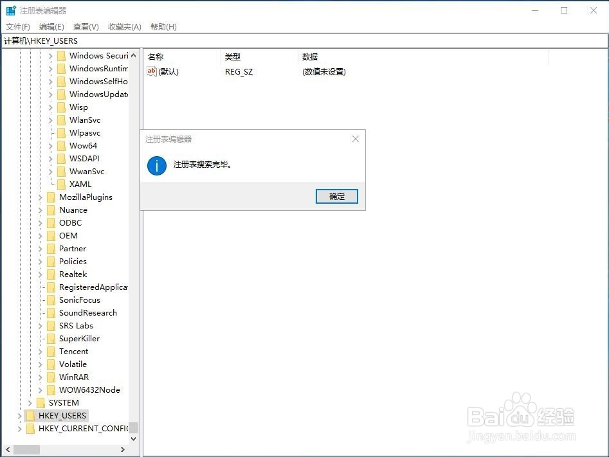Expand the Wow64 registry key
The image size is (609, 457).
pos(50,145)
